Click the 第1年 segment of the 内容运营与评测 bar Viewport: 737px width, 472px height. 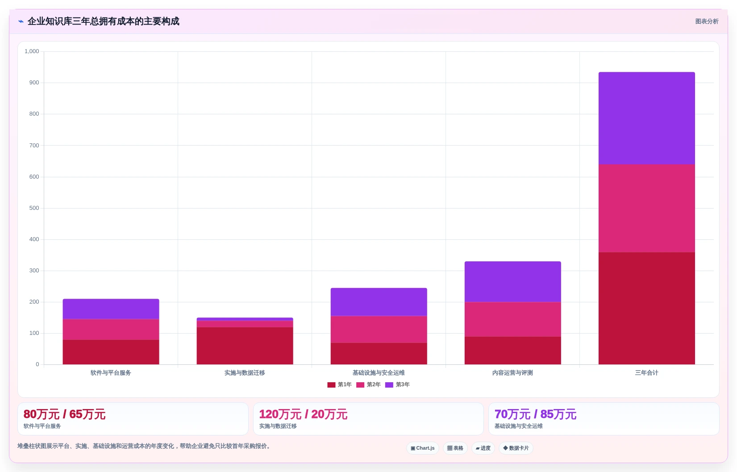pyautogui.click(x=512, y=351)
